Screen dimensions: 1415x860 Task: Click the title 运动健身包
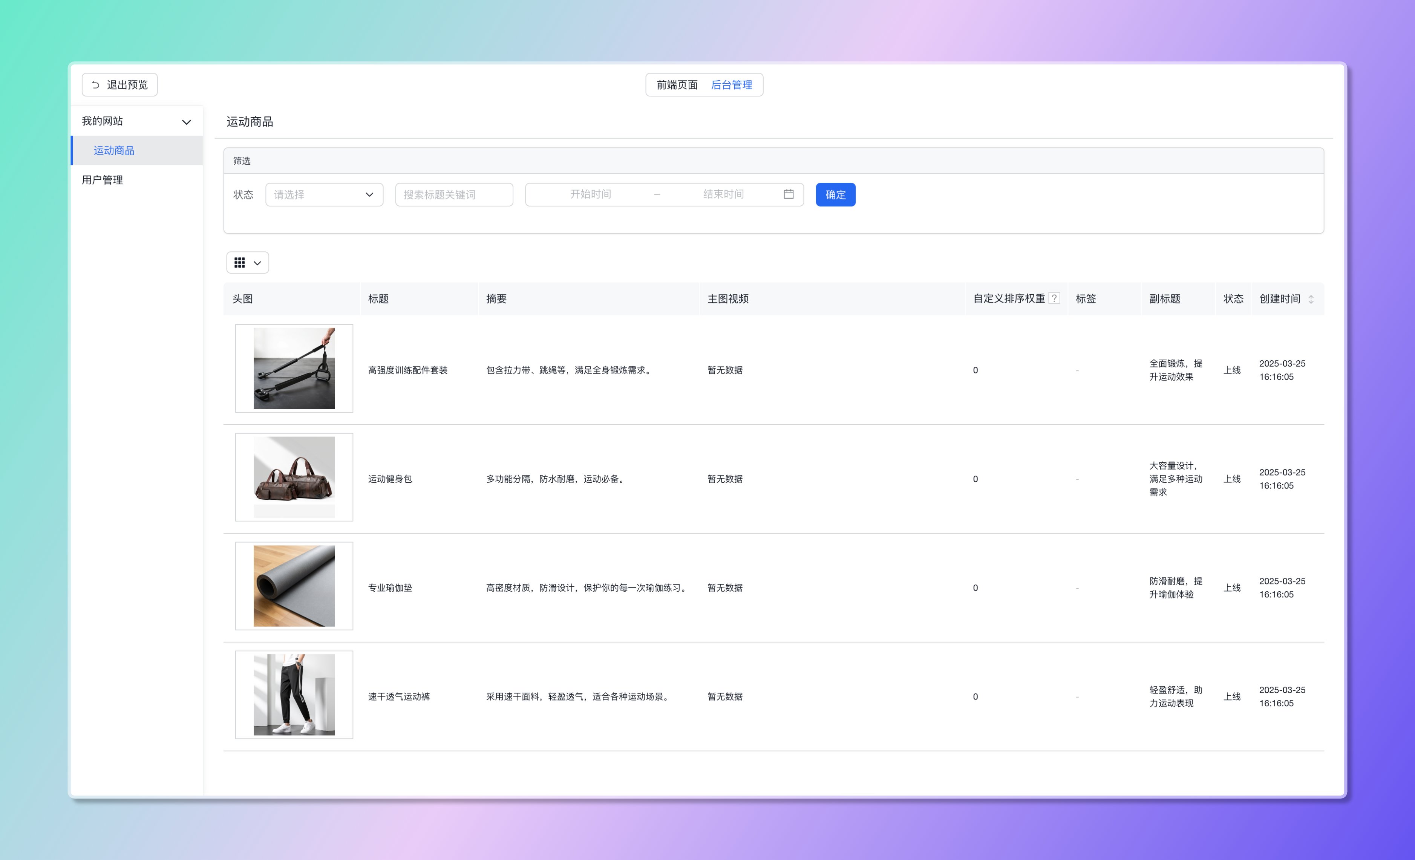(x=390, y=479)
